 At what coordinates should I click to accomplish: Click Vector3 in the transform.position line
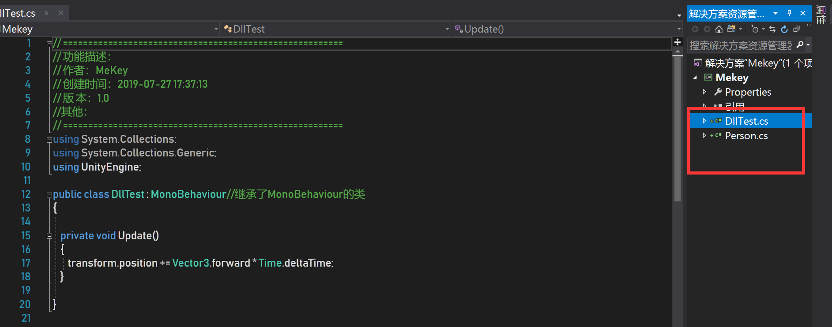coord(191,263)
